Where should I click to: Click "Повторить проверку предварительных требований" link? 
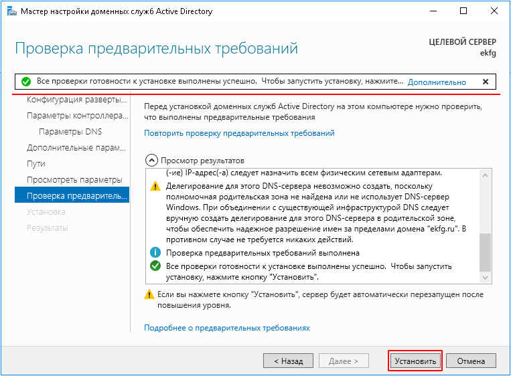239,133
